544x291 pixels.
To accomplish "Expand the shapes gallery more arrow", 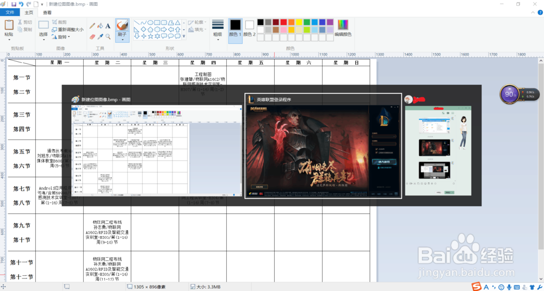I will [184, 36].
